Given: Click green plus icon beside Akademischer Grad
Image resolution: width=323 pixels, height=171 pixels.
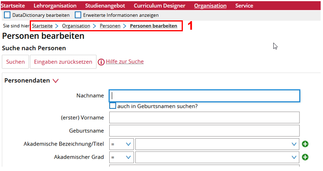Looking at the screenshot, I should [x=305, y=157].
